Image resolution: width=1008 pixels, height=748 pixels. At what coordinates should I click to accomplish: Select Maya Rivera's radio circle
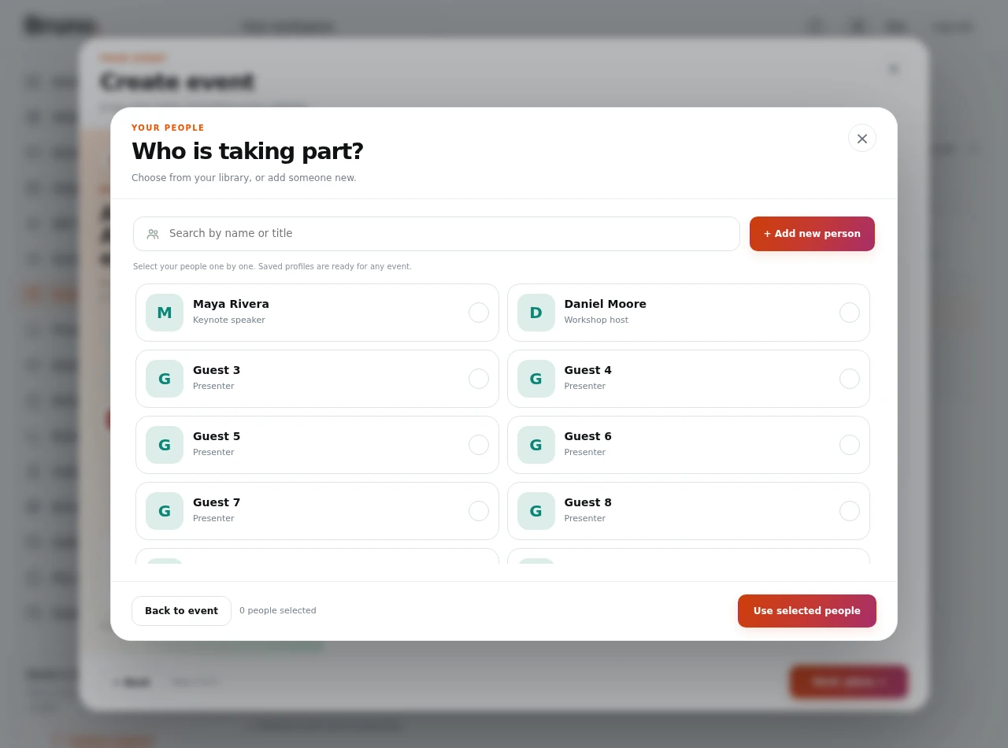tap(479, 313)
